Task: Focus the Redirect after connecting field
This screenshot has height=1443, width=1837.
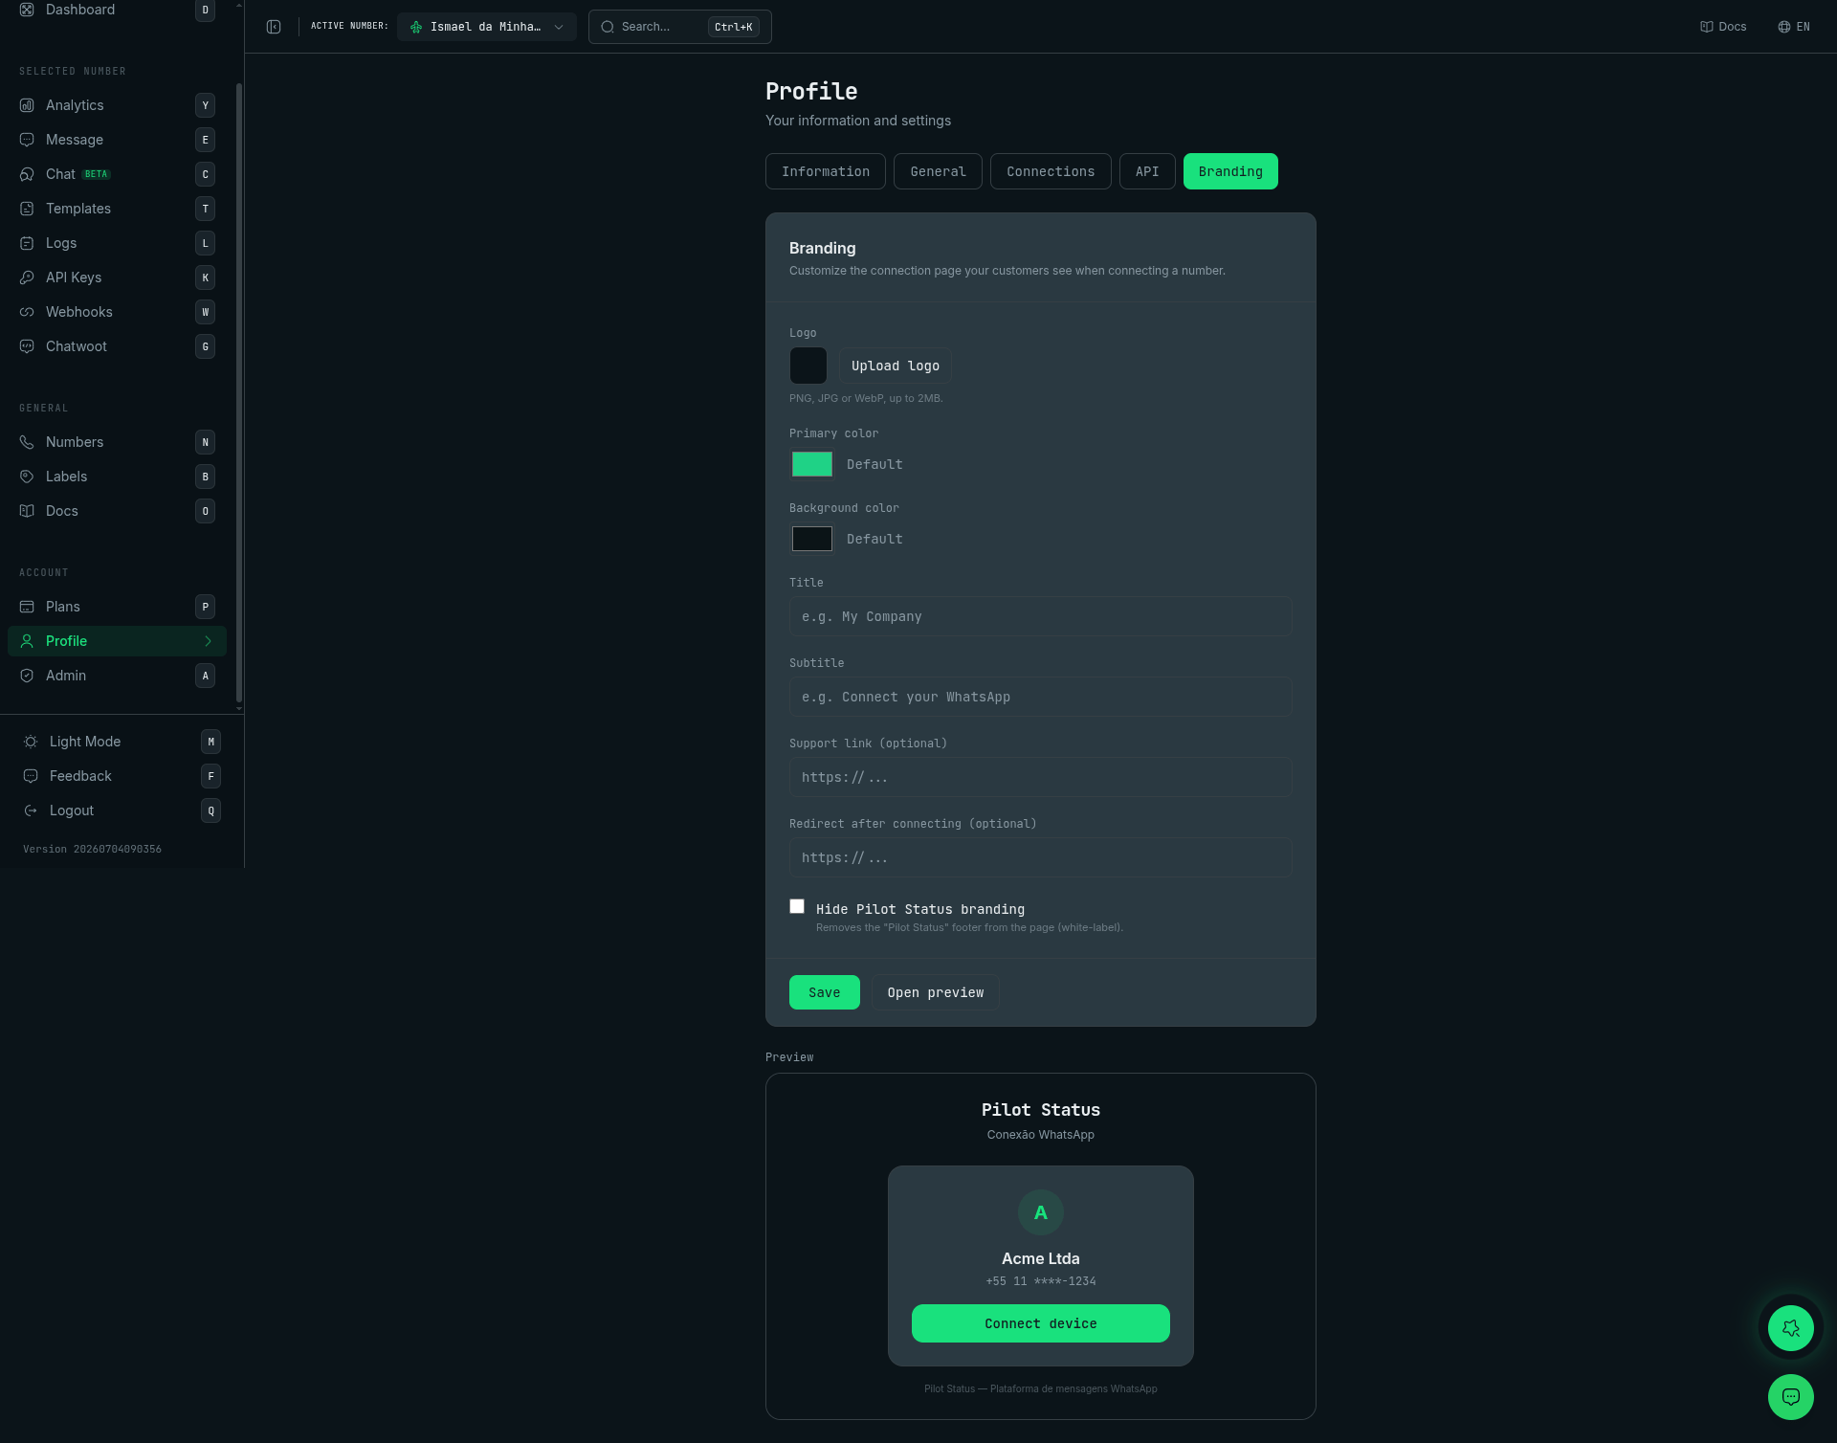Action: click(x=1041, y=857)
